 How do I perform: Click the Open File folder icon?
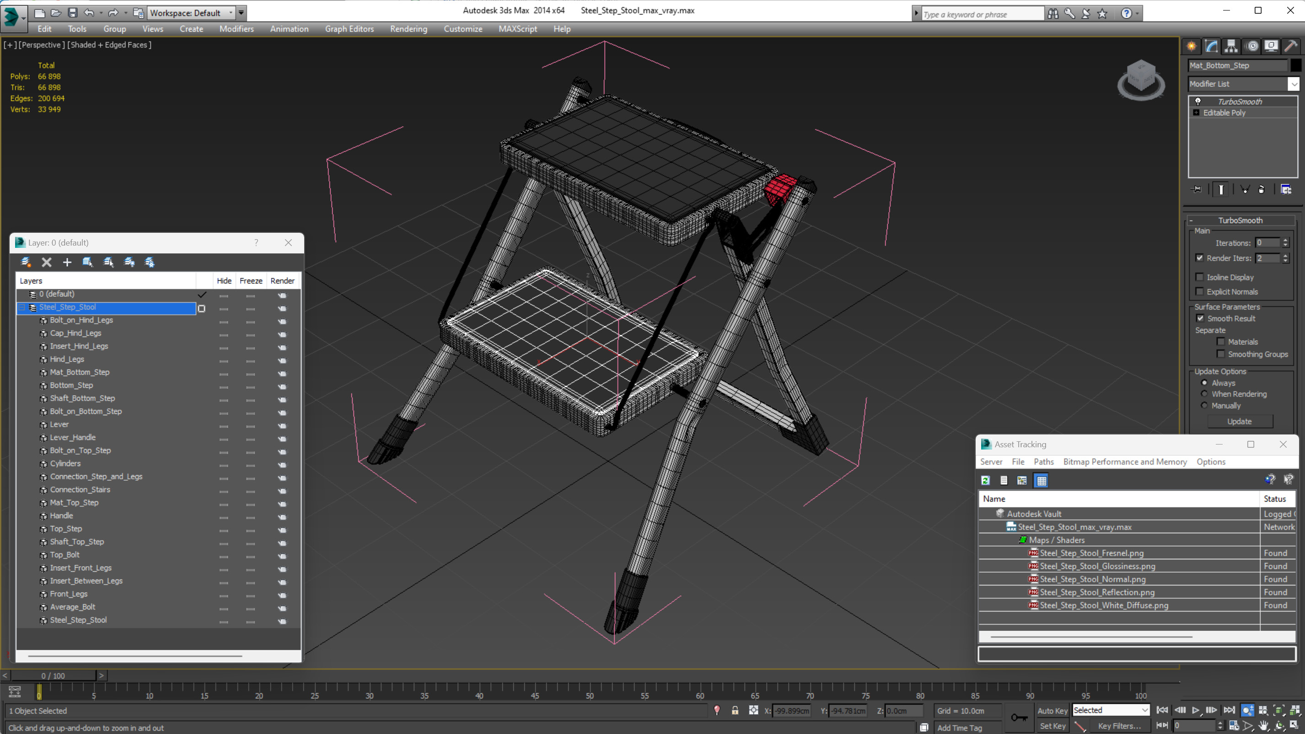pyautogui.click(x=56, y=13)
